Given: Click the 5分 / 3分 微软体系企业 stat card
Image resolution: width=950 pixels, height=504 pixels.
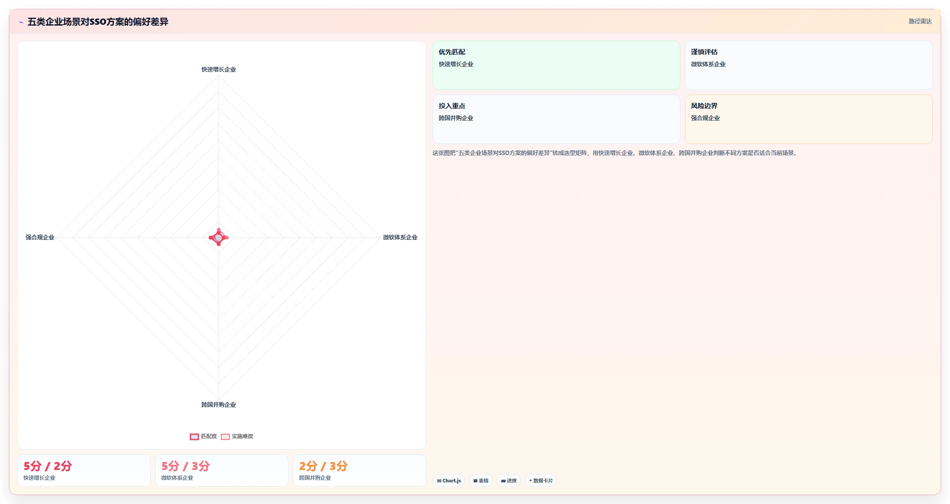Looking at the screenshot, I should click(x=222, y=470).
